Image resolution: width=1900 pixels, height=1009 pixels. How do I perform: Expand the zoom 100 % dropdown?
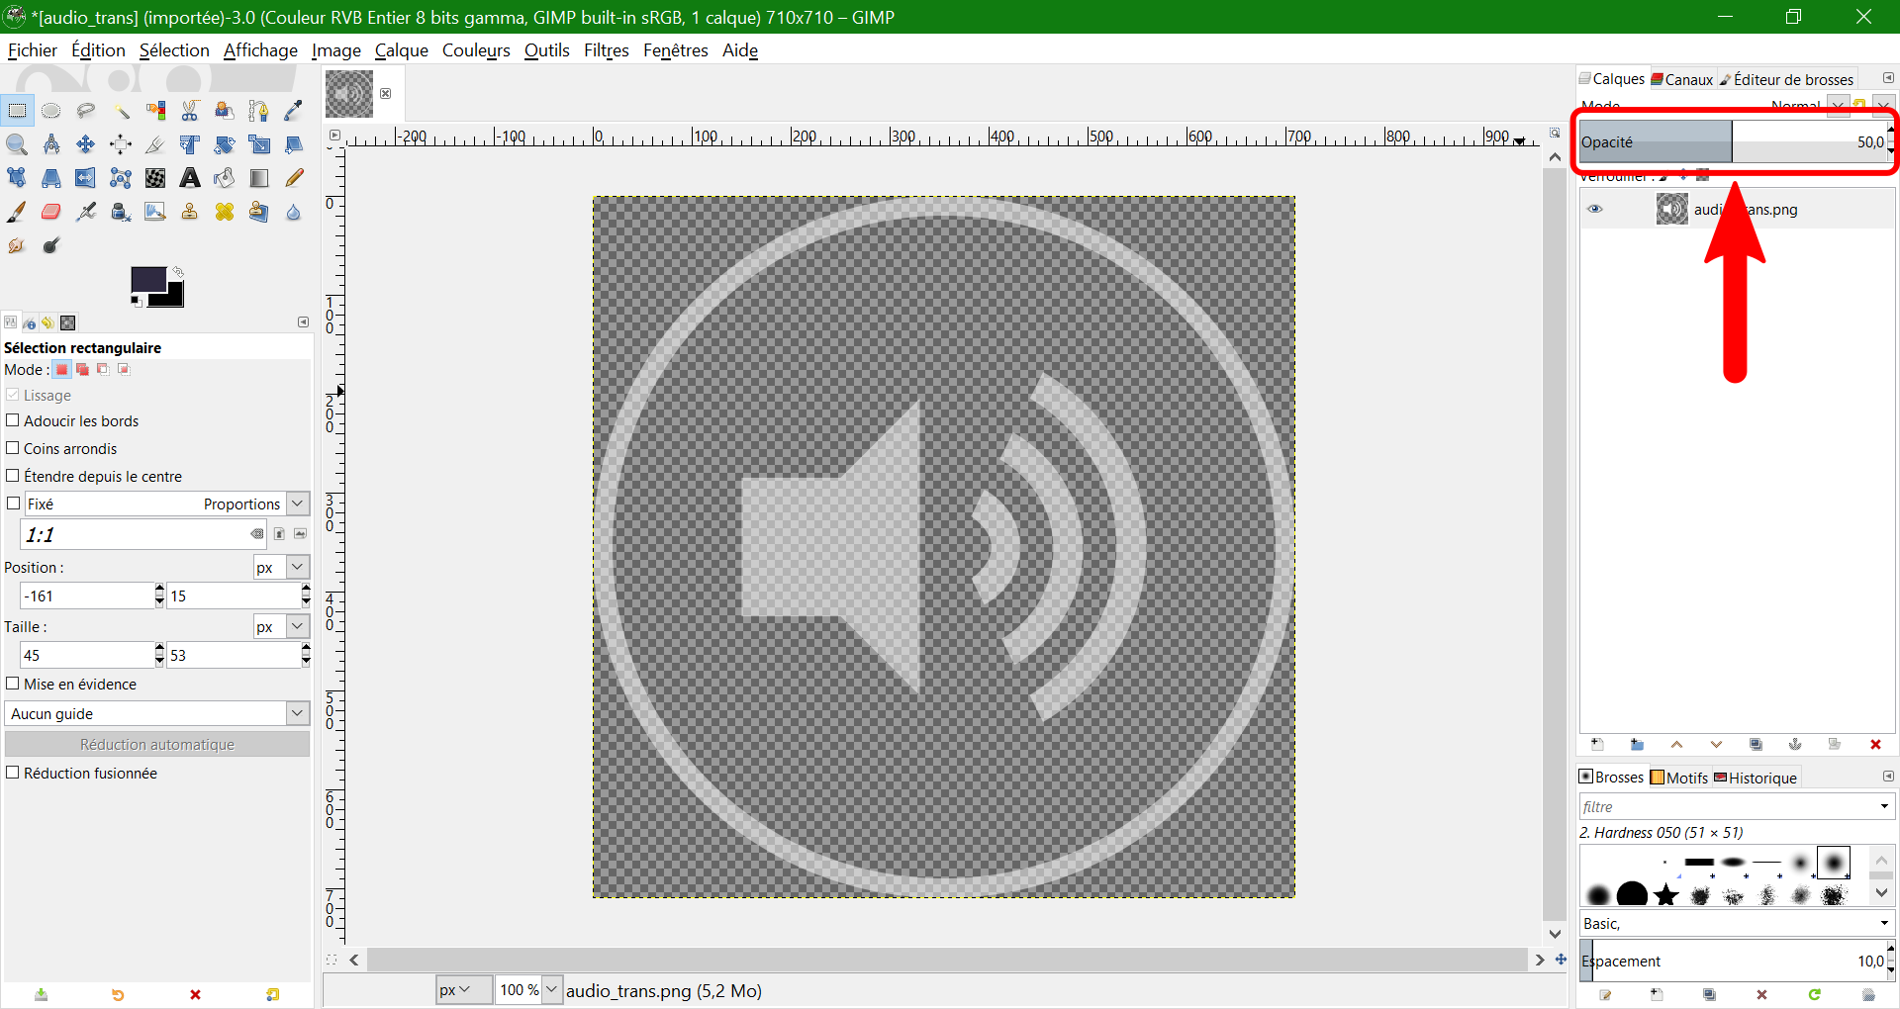[551, 989]
